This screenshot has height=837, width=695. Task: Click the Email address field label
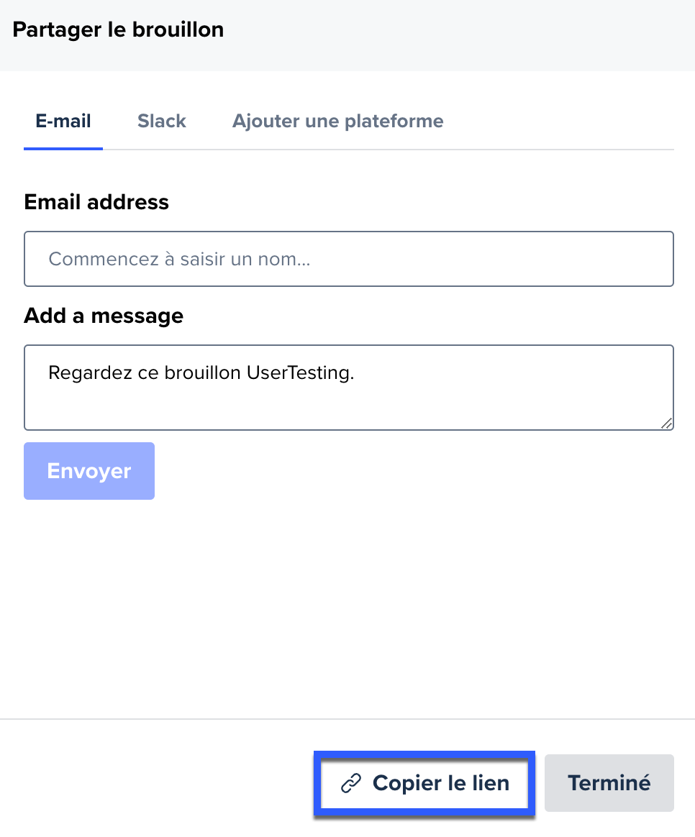click(x=96, y=202)
